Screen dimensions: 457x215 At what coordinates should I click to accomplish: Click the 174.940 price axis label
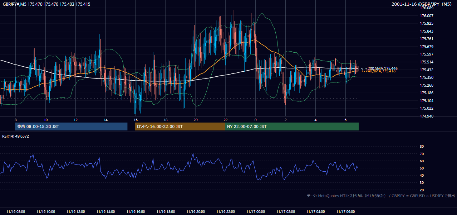pos(427,116)
